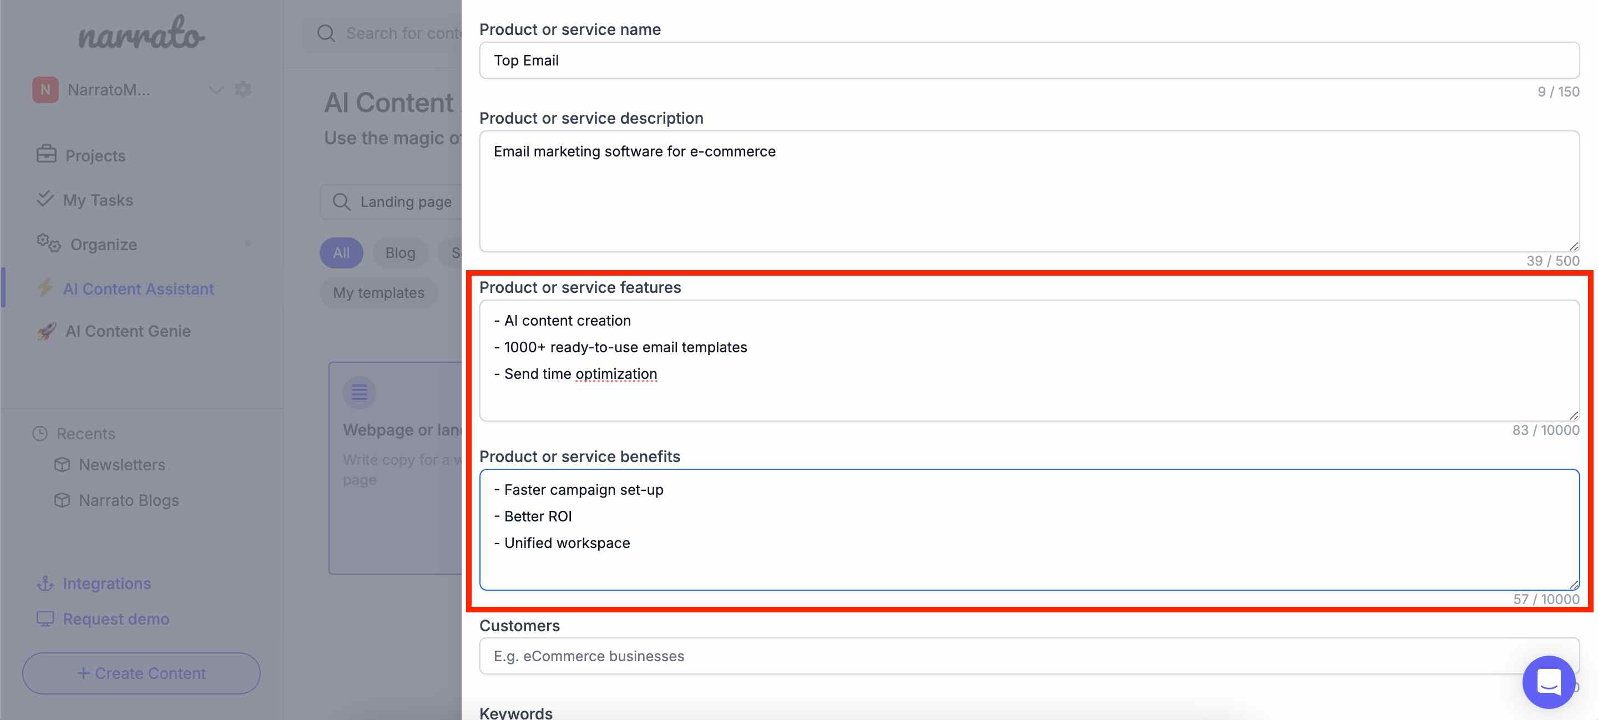Click the Organize gears icon
The image size is (1598, 720).
tap(48, 243)
